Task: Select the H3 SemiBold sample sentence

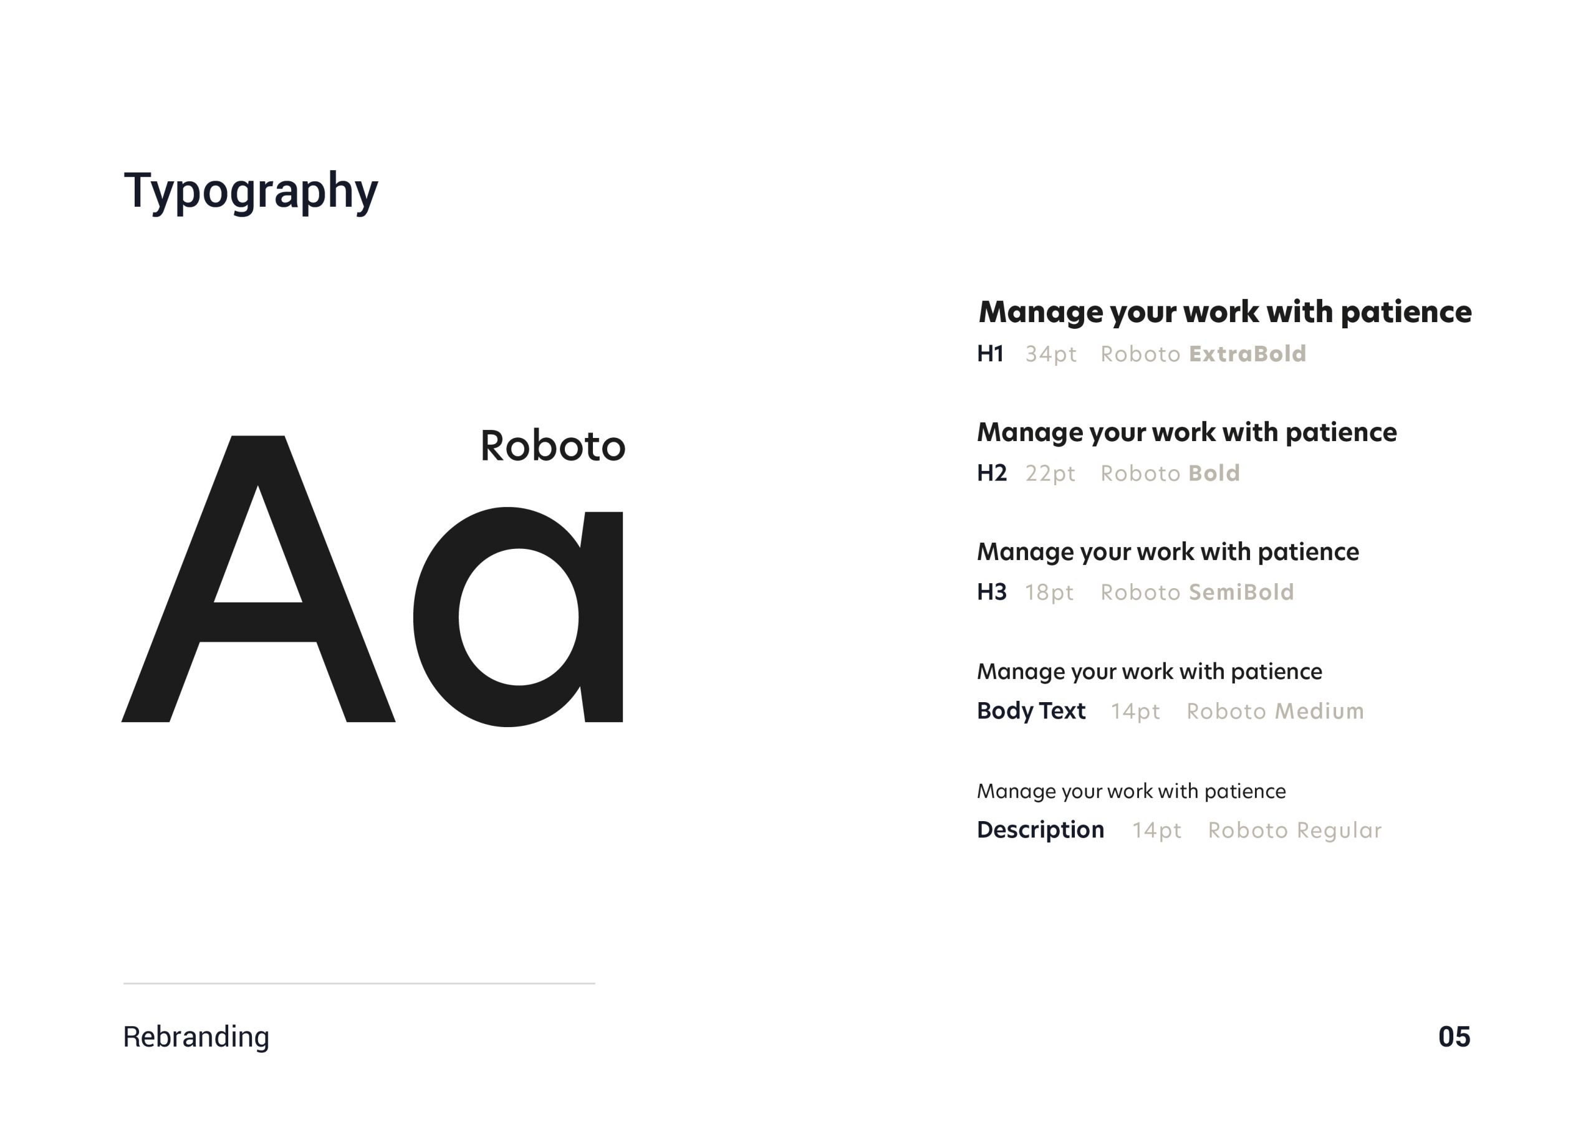Action: [x=1167, y=552]
